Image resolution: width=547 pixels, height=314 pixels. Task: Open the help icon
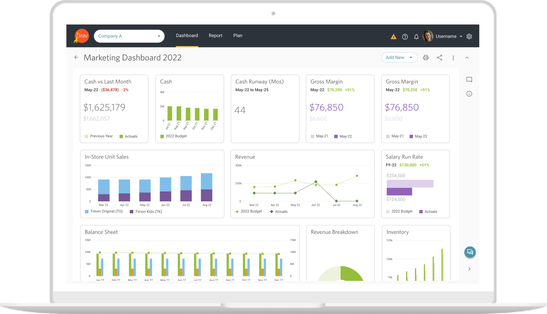click(405, 36)
